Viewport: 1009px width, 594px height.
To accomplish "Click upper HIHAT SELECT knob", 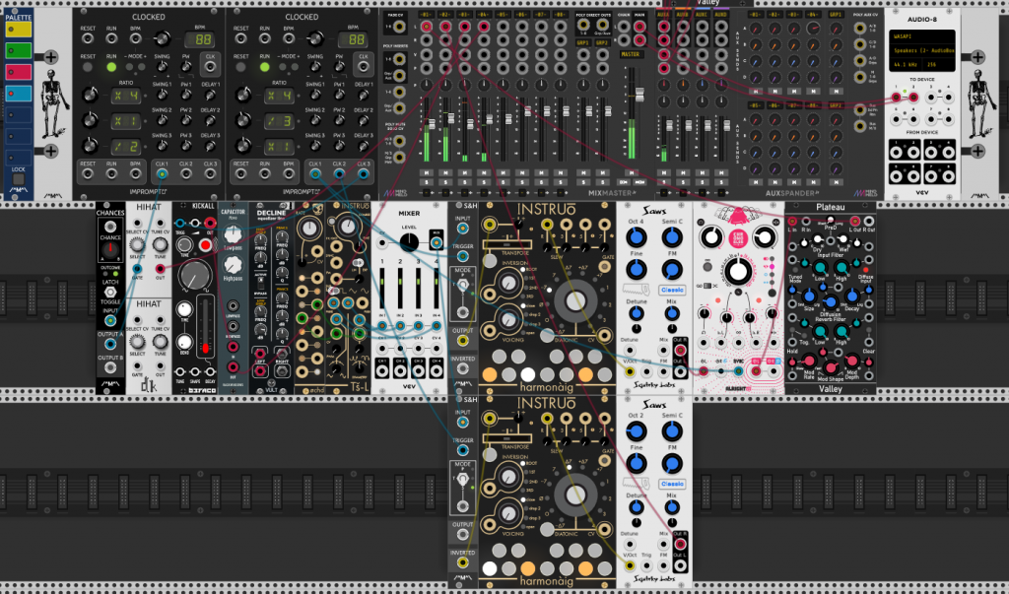I will [x=137, y=245].
